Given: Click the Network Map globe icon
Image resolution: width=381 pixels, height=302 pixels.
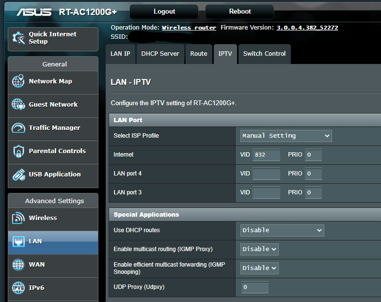Looking at the screenshot, I should [x=18, y=81].
